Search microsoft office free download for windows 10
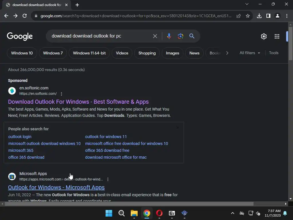293x220 pixels. (x=126, y=144)
